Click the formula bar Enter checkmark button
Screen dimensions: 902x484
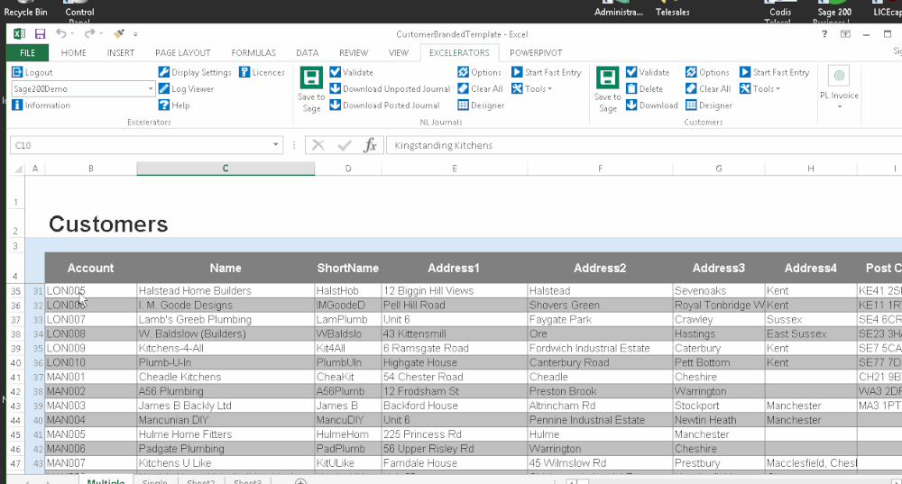tap(345, 145)
